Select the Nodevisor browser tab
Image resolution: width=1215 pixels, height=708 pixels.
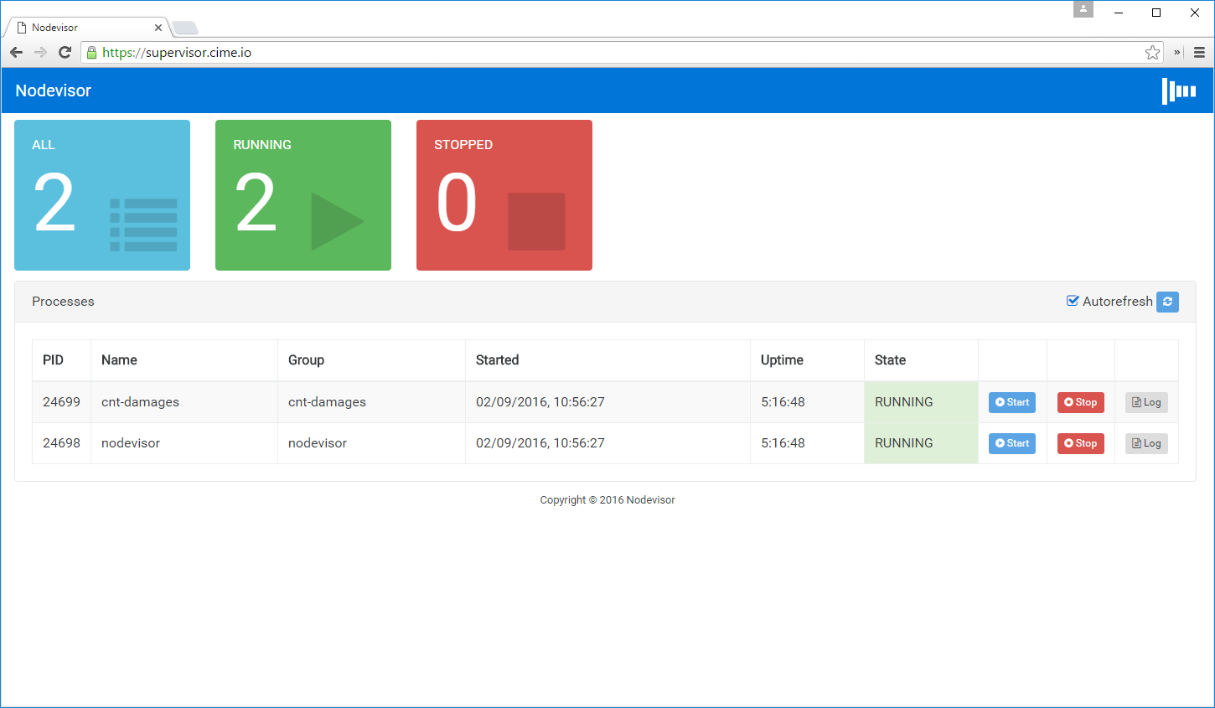coord(84,28)
